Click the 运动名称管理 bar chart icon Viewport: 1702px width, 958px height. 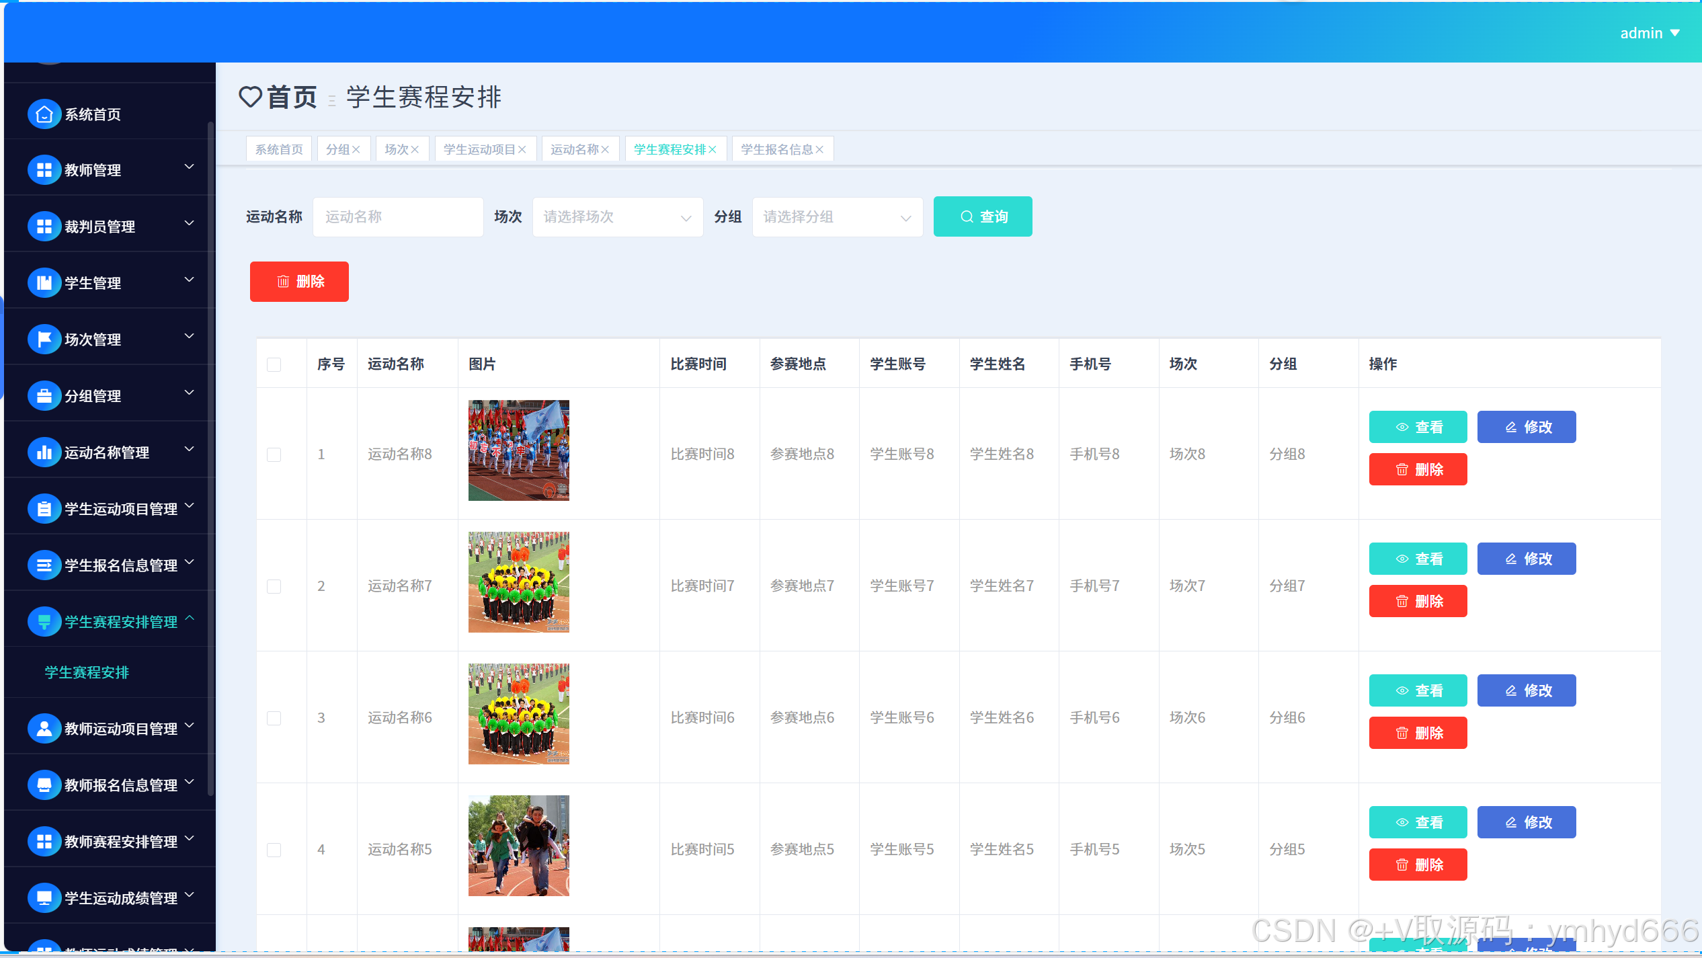click(x=44, y=452)
